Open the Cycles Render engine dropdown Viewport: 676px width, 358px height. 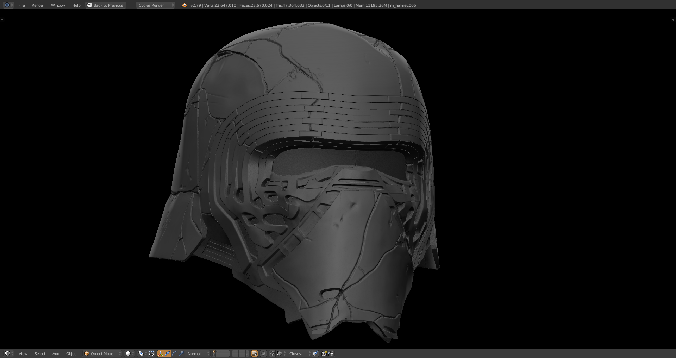(155, 5)
